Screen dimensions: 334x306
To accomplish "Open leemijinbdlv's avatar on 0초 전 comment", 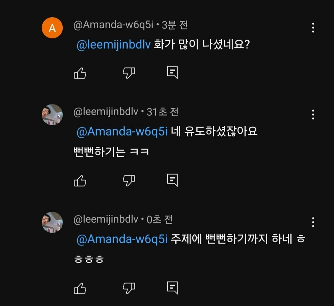I will point(52,222).
